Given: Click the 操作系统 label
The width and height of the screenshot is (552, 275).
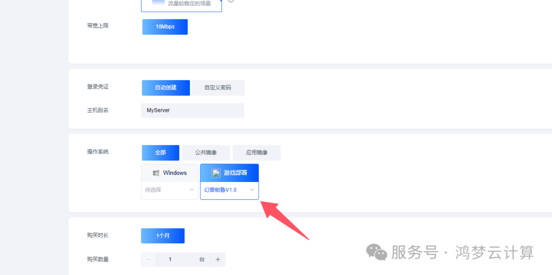Looking at the screenshot, I should coord(98,152).
